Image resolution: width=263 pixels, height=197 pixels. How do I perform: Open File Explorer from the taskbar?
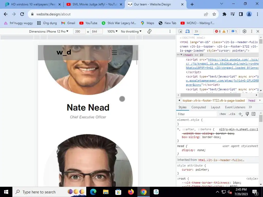(106, 192)
